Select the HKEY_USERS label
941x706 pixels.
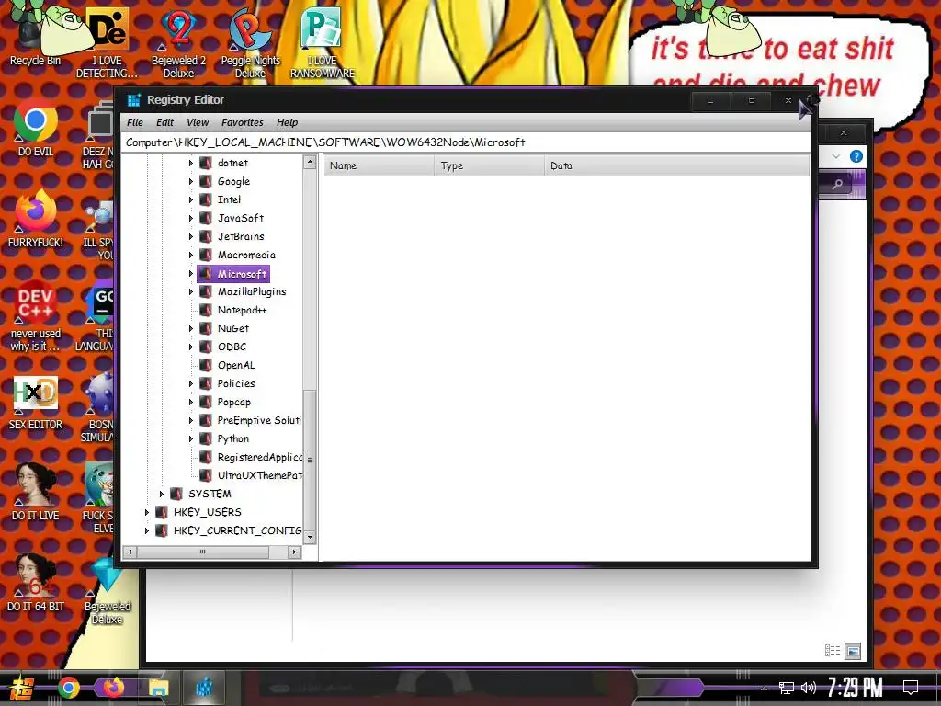[x=207, y=512]
